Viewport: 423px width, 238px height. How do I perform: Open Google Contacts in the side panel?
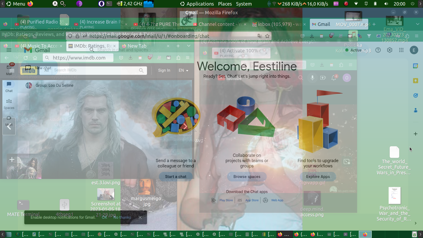[x=416, y=110]
